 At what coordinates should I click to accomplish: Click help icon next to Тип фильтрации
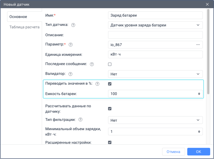tap(81, 120)
